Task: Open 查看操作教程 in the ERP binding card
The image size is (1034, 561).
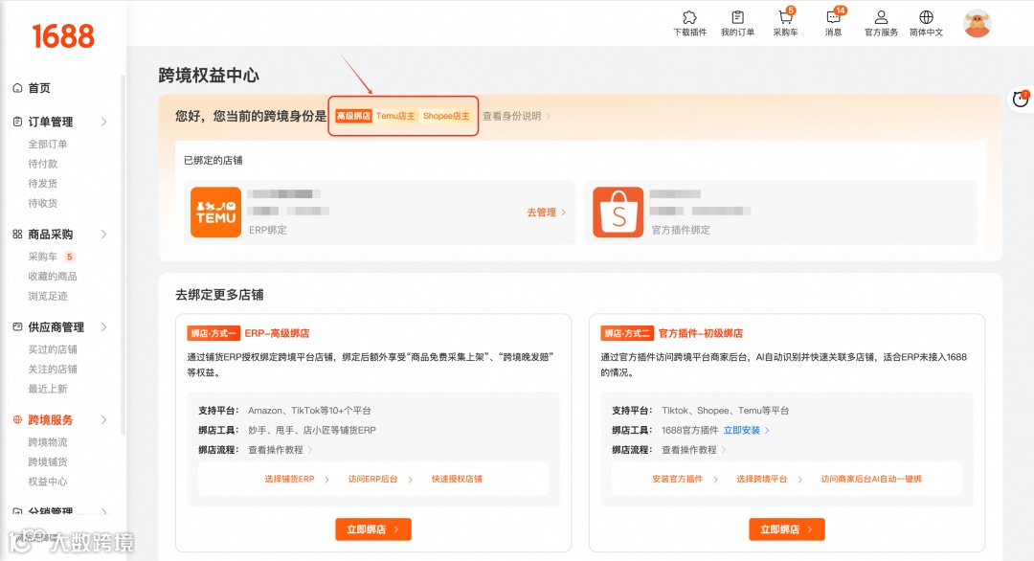Action: pyautogui.click(x=281, y=450)
